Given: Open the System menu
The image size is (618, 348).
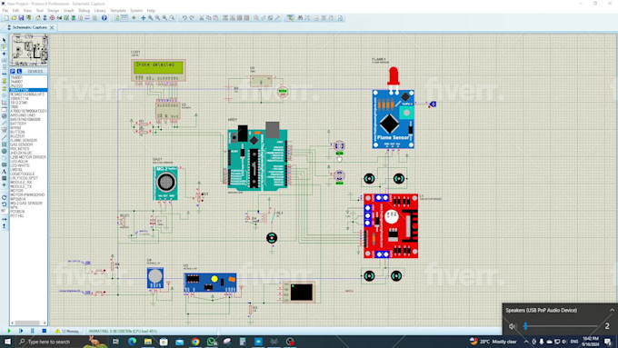Looking at the screenshot, I should pos(136,11).
